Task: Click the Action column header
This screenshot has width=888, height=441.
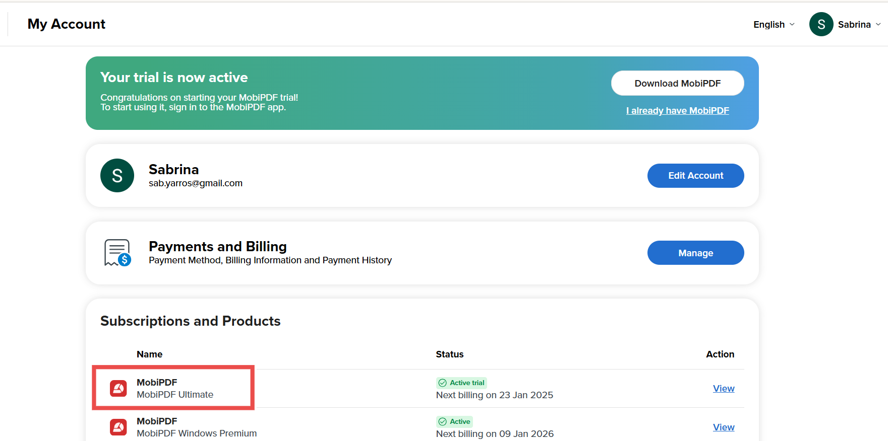Action: [x=720, y=354]
